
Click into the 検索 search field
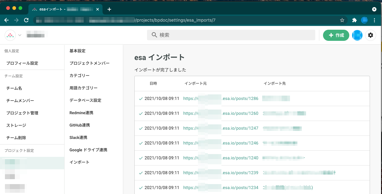pos(231,35)
